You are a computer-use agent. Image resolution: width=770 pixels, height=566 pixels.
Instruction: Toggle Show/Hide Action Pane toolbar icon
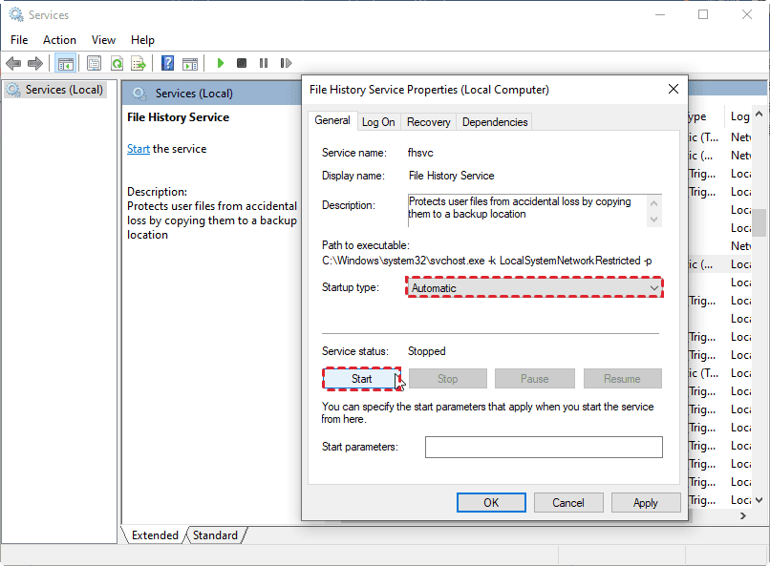point(190,63)
